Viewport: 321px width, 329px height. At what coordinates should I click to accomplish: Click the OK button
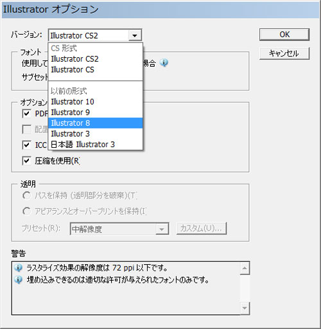coord(284,35)
